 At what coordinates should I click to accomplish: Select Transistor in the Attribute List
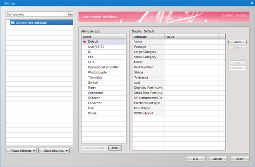[104, 78]
